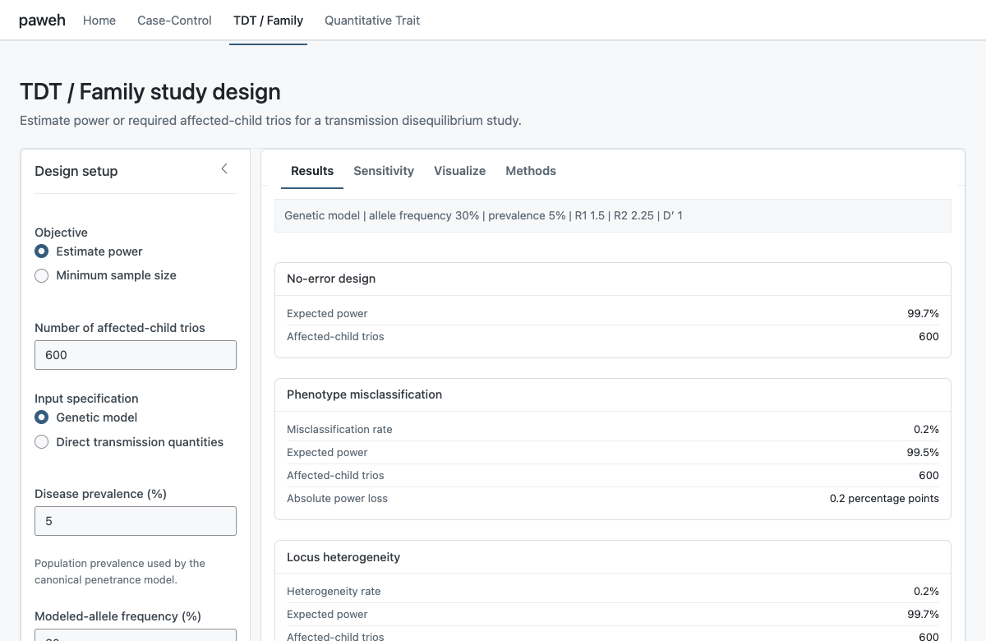This screenshot has width=986, height=641.
Task: Click the paweh logo
Action: 42,21
